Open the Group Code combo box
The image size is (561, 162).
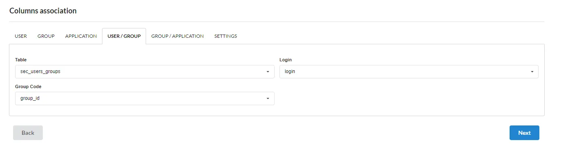point(145,98)
